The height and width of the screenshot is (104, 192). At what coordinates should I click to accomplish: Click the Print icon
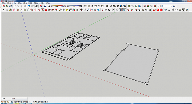tap(37, 6)
